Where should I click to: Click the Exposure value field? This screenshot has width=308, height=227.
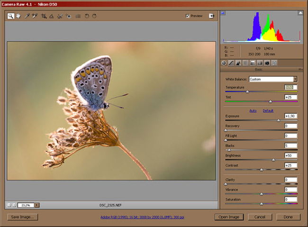(291, 116)
